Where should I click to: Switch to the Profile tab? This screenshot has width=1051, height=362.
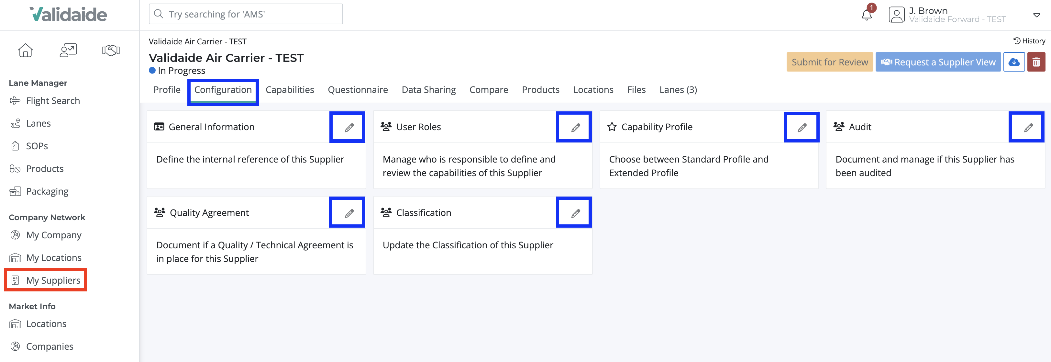167,90
